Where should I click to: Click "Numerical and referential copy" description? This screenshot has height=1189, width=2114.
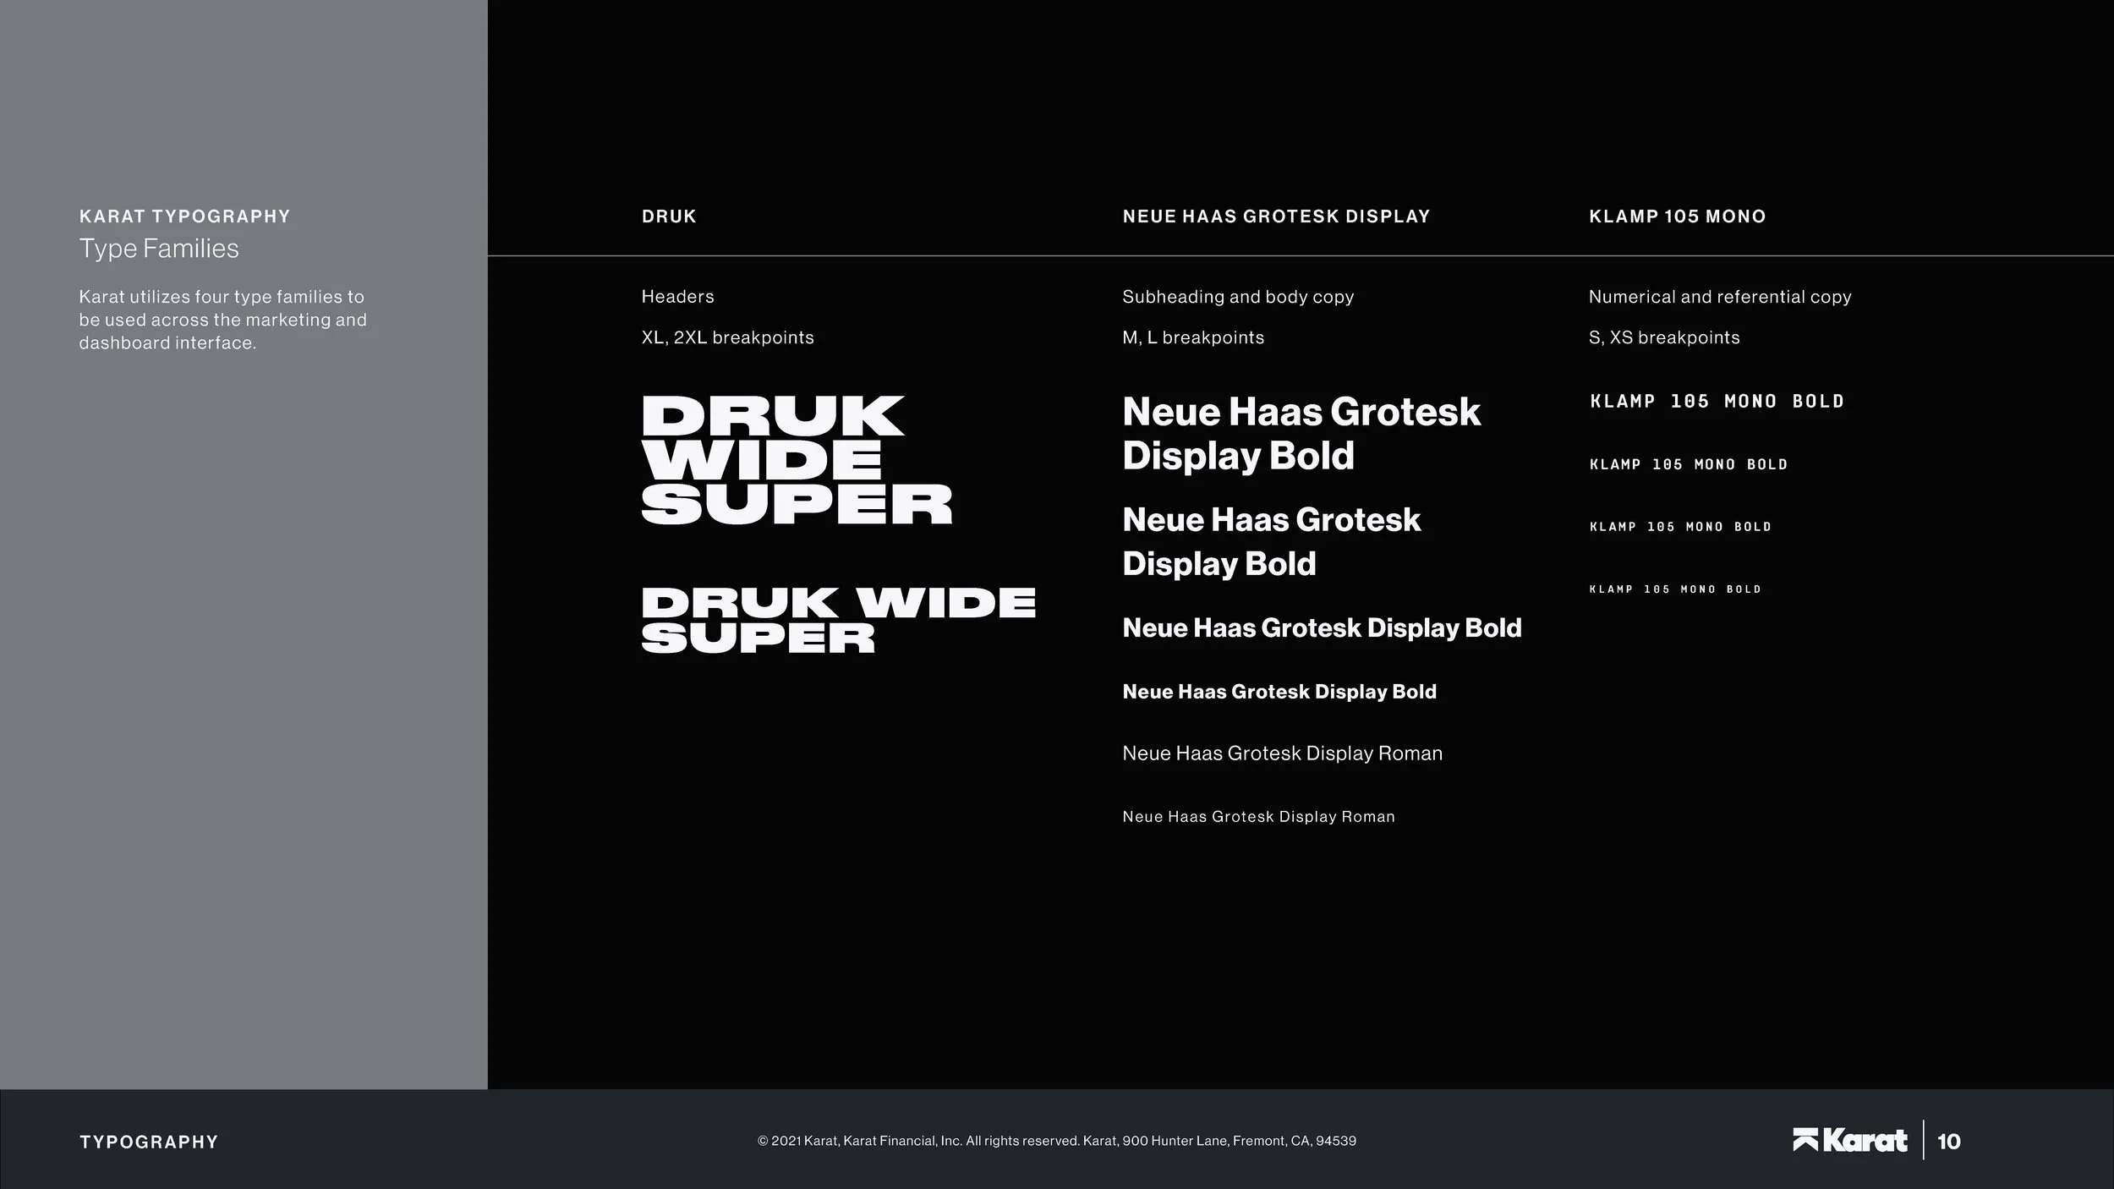[x=1720, y=297]
